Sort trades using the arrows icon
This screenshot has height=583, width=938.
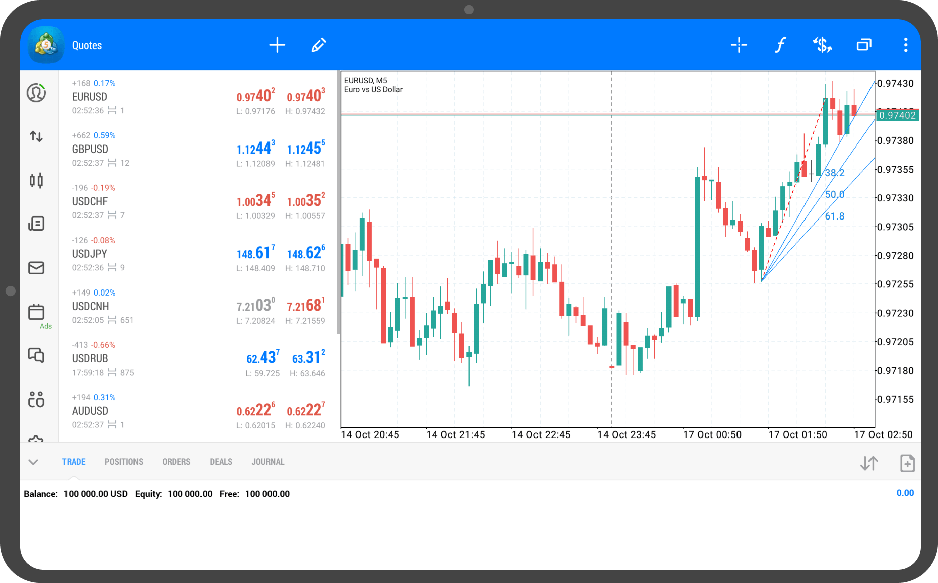868,463
